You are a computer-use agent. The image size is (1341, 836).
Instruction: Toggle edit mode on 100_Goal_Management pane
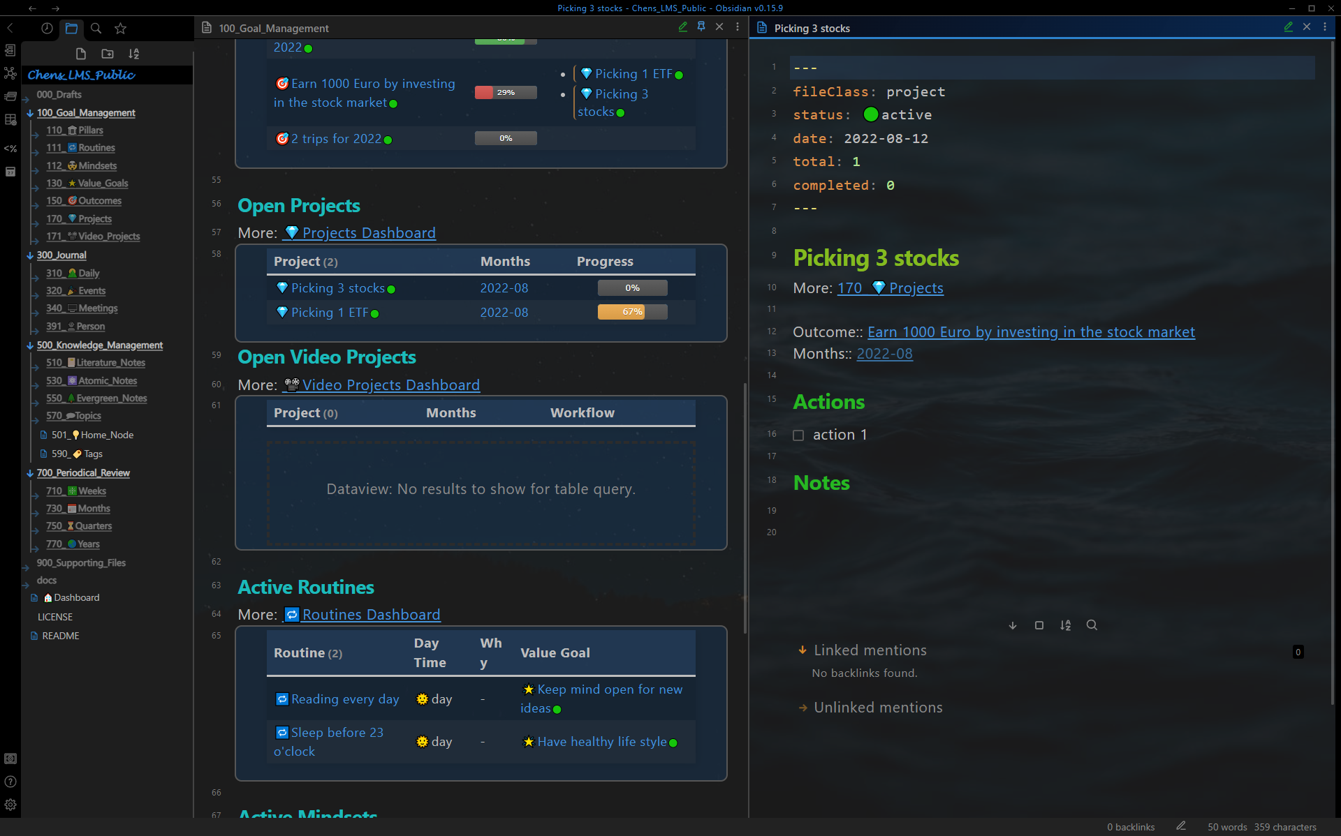tap(683, 27)
